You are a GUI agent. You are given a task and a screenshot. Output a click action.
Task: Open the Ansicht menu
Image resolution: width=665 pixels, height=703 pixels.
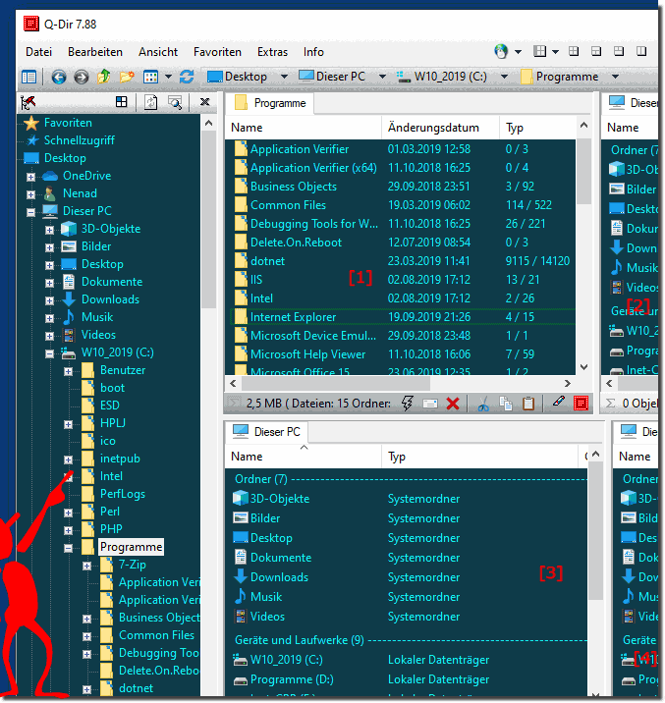(x=158, y=52)
